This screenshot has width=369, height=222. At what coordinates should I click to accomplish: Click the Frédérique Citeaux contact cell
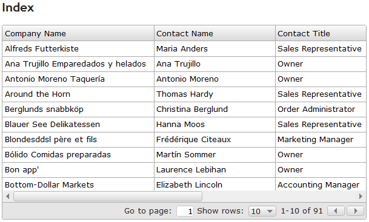pyautogui.click(x=214, y=140)
